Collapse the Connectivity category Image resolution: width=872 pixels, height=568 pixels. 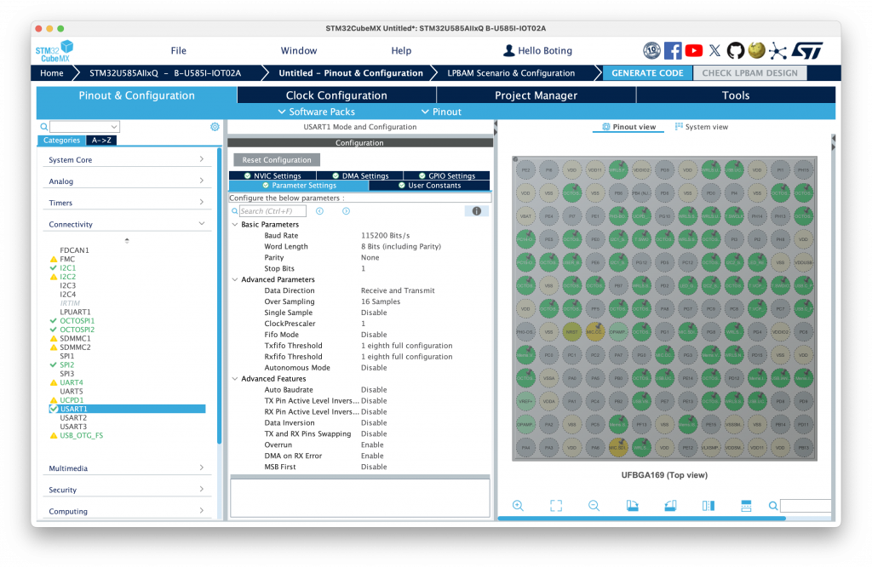point(127,224)
